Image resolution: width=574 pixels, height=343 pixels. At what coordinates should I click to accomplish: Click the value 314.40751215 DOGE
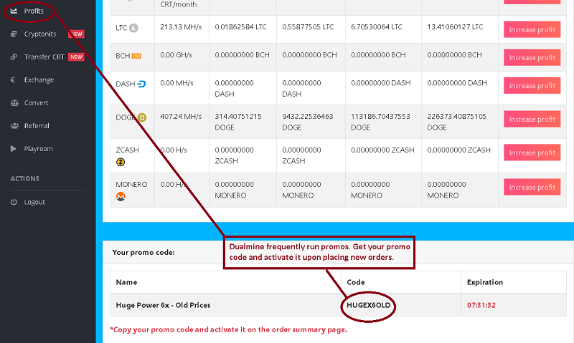238,122
